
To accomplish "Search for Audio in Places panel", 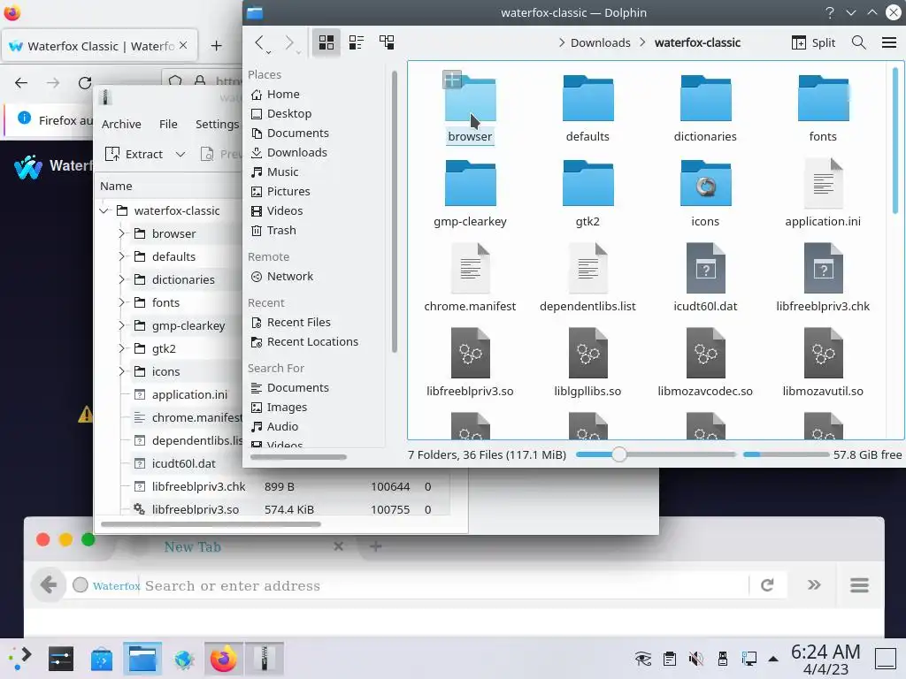I will [x=282, y=427].
